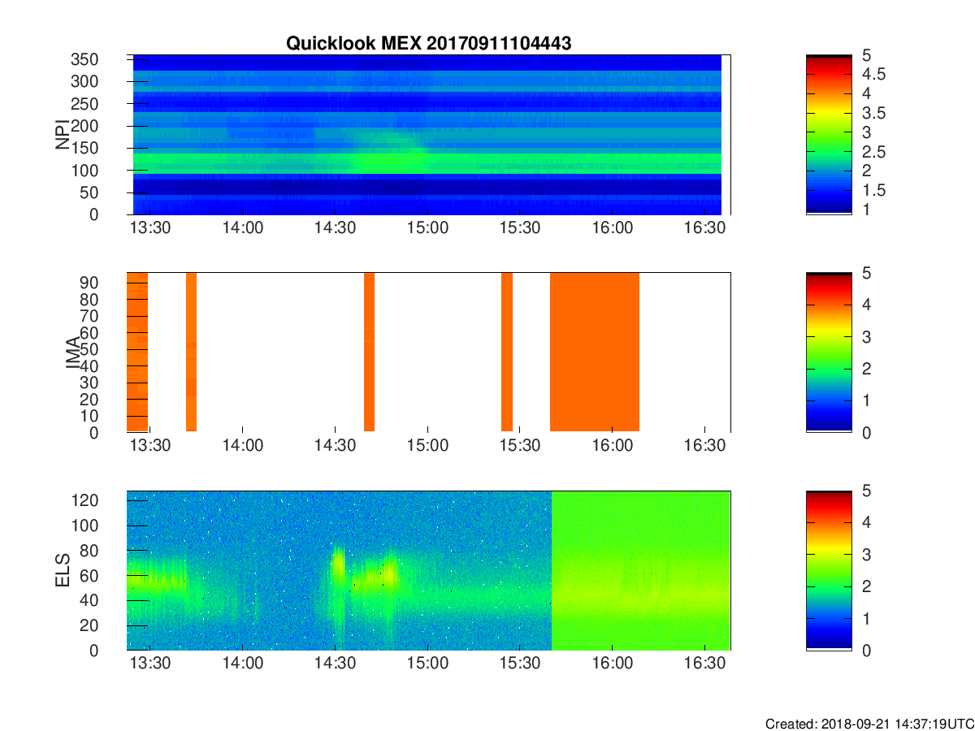This screenshot has width=975, height=731.
Task: Click '15:00' under the NPI plot
Action: [x=427, y=228]
